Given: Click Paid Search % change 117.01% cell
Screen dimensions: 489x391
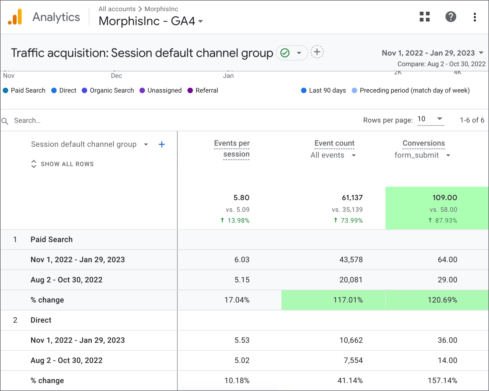Looking at the screenshot, I should tap(333, 300).
